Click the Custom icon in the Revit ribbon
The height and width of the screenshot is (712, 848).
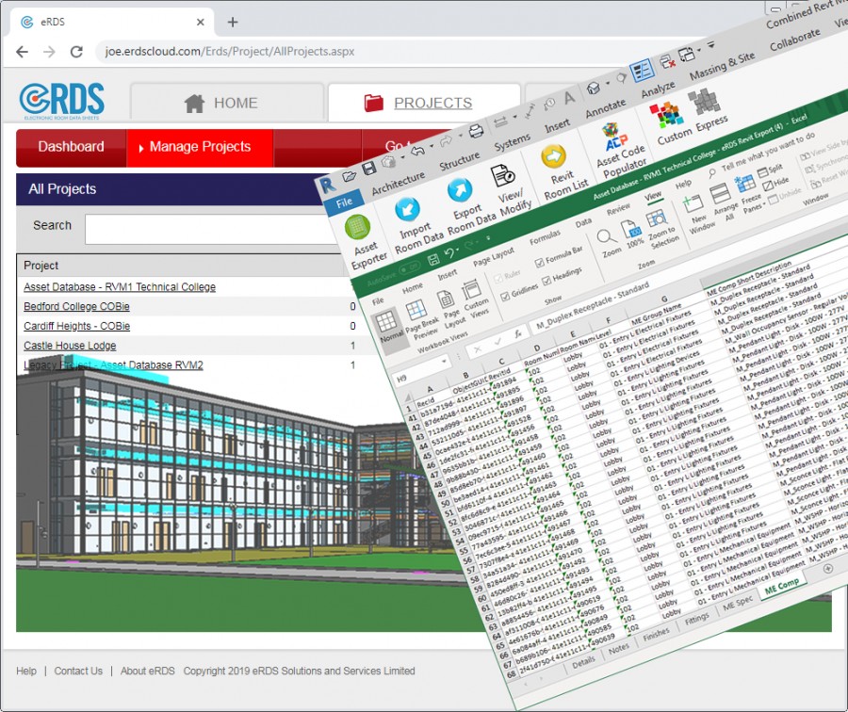(667, 115)
